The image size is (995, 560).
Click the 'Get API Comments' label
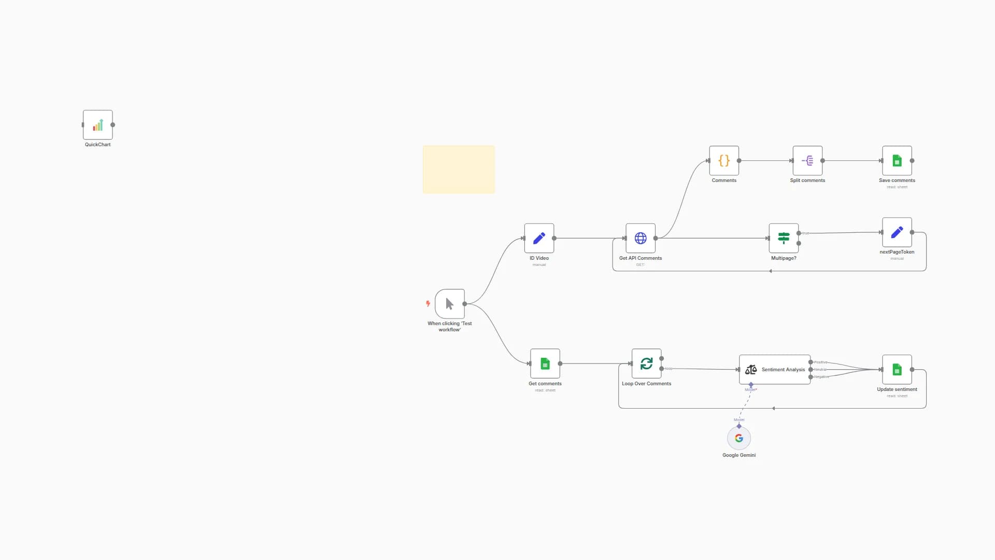tap(641, 258)
